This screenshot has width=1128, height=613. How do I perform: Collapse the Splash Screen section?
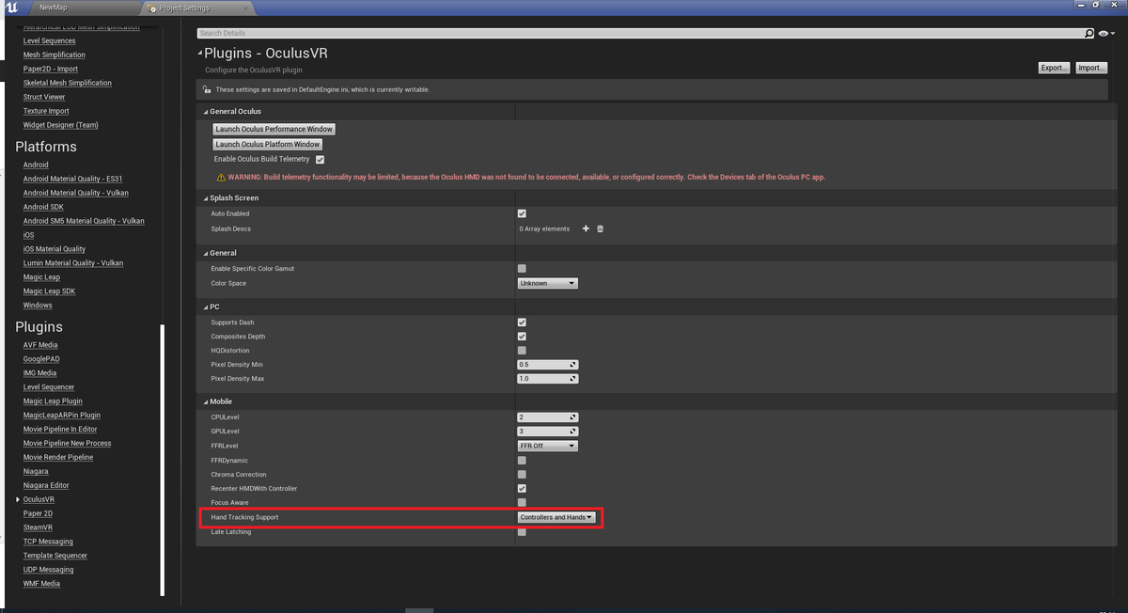[207, 198]
